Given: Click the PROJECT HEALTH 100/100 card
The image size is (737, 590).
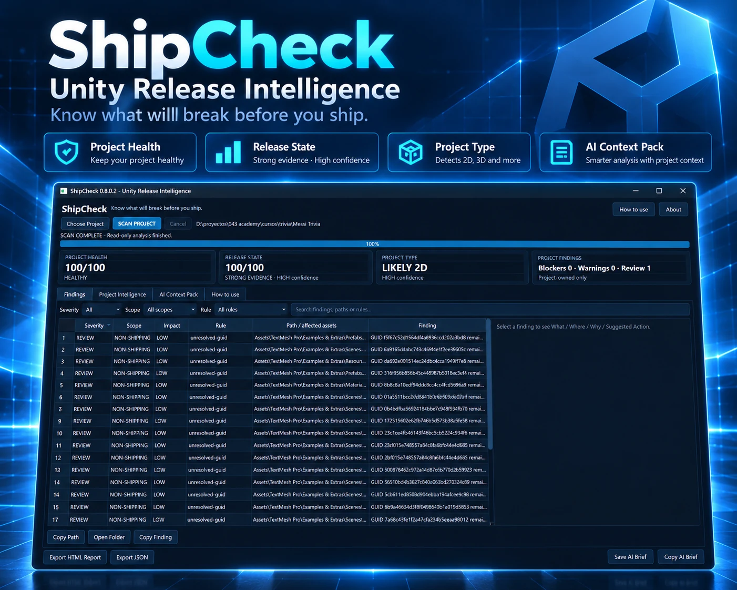Looking at the screenshot, I should pos(138,268).
